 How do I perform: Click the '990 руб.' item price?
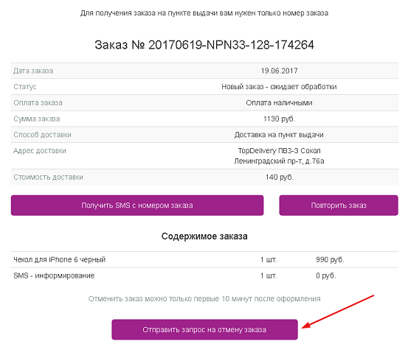coord(330,259)
